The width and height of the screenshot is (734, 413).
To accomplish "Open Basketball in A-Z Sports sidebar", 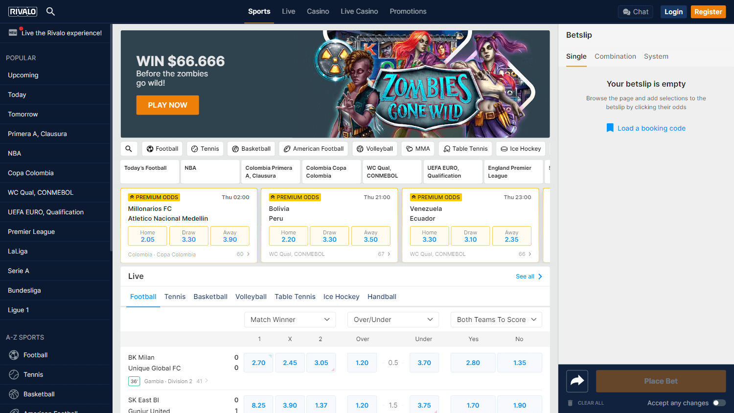I will click(x=55, y=394).
